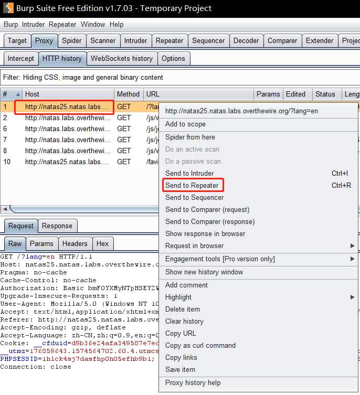Screen dimensions: 360x395
Task: Select history row number 2
Action: [80, 118]
